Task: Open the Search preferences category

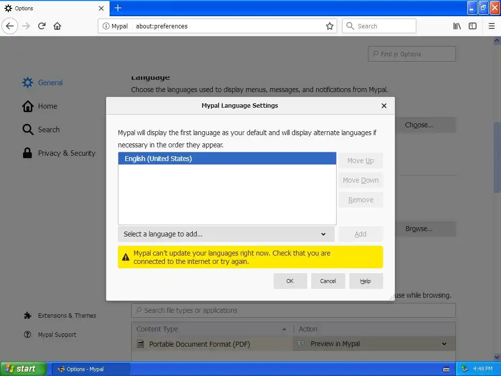Action: click(x=41, y=129)
